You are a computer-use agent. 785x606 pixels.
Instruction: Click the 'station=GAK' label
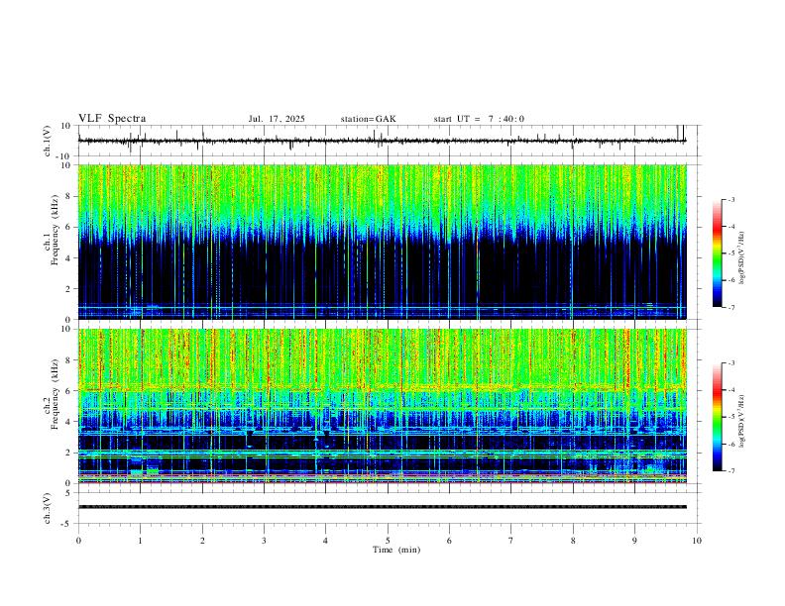tap(369, 119)
